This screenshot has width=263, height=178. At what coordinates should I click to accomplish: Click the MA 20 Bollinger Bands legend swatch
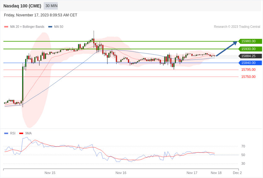point(6,27)
